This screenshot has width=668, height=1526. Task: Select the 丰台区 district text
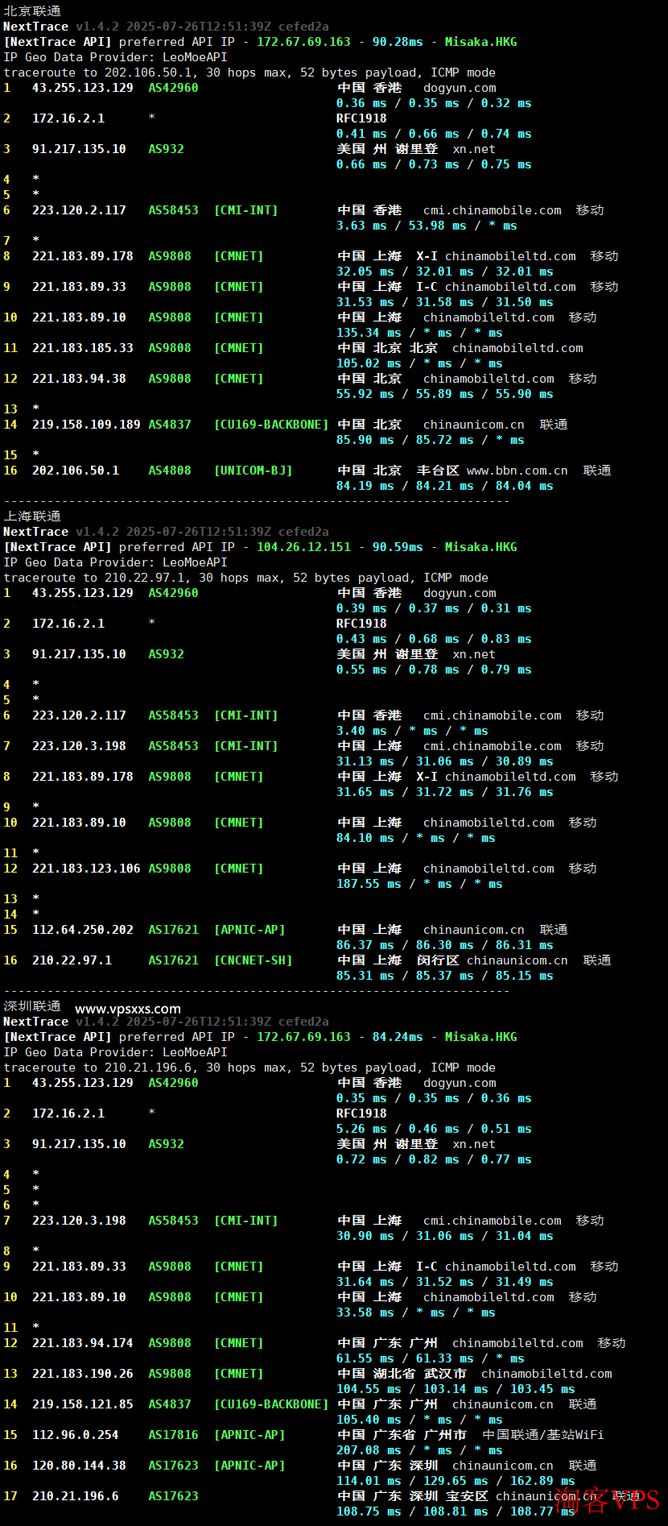click(x=438, y=471)
